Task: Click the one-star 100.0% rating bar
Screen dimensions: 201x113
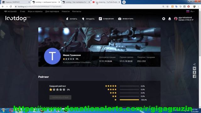Action: [x=129, y=100]
